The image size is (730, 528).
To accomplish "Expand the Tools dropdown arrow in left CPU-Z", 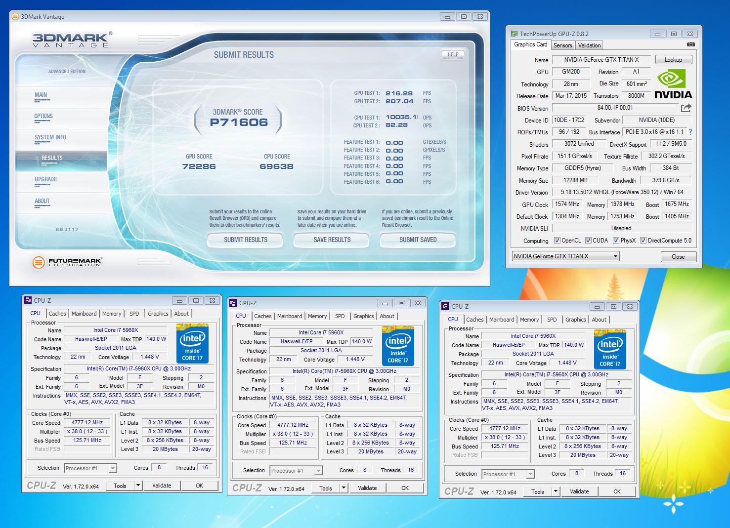I will pyautogui.click(x=138, y=486).
